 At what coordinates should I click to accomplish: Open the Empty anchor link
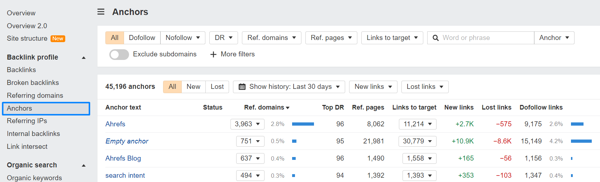pyautogui.click(x=127, y=141)
